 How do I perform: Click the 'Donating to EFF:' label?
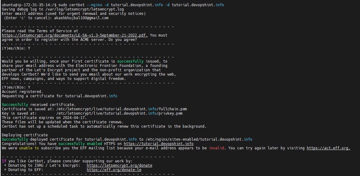(x=26, y=170)
